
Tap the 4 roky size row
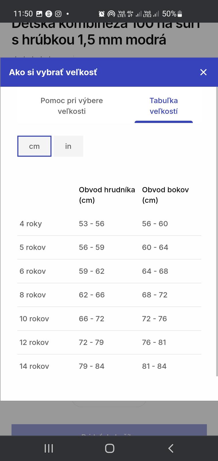point(109,224)
